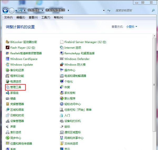Click the 备份和还原 icon
The height and width of the screenshot is (150, 158).
(7, 70)
